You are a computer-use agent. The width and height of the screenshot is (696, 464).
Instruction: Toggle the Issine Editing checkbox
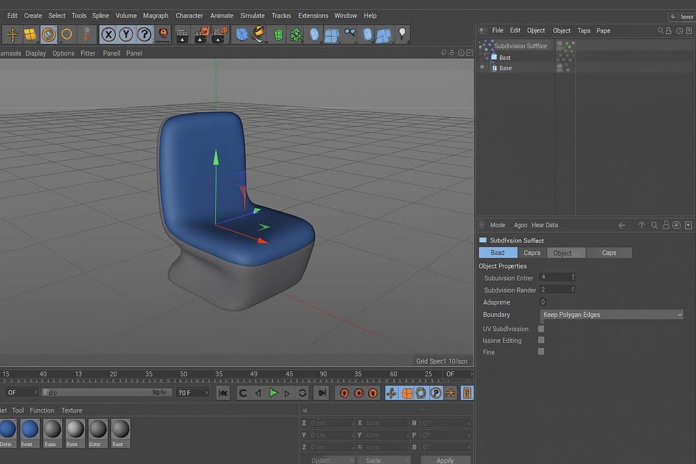tap(541, 340)
